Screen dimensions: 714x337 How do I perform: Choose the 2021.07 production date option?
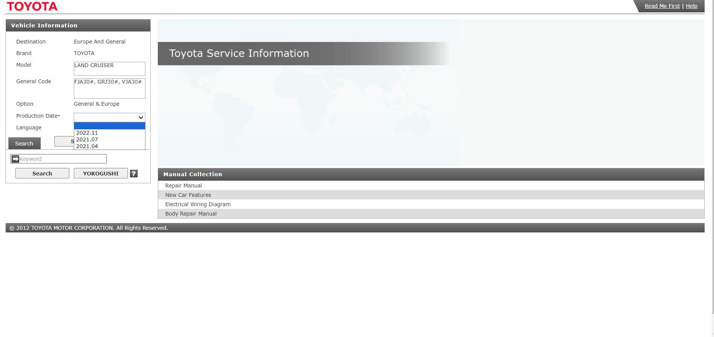[109, 139]
